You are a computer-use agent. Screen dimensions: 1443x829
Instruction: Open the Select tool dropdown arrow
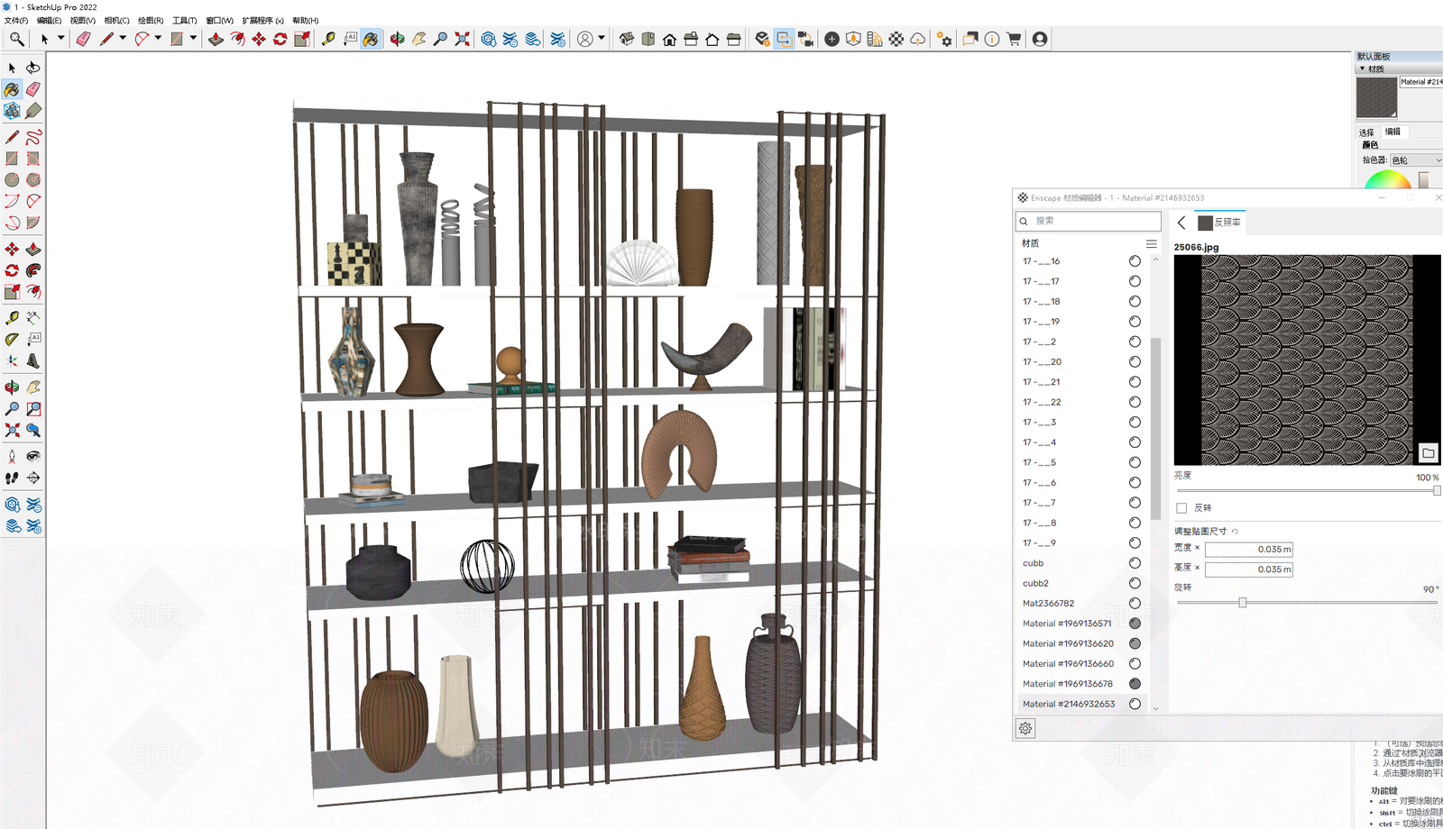(x=61, y=38)
